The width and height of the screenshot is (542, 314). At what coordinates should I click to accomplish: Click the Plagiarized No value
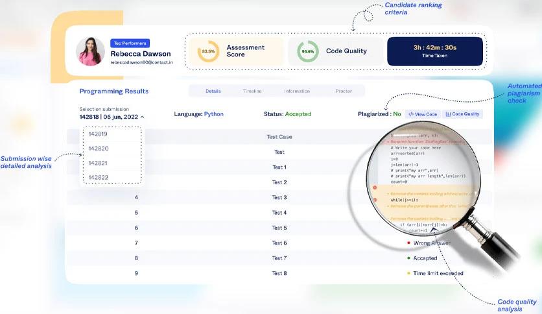coord(397,114)
